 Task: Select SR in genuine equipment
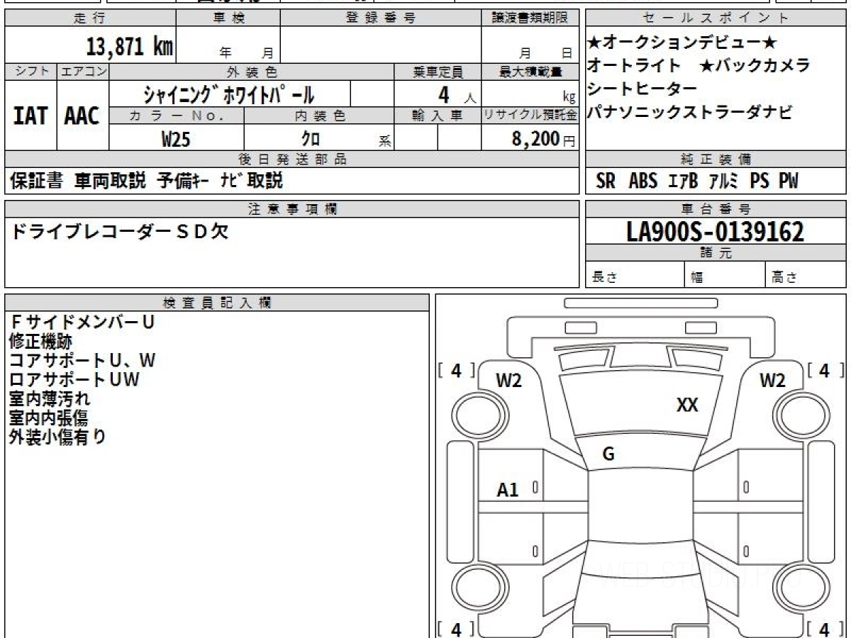pyautogui.click(x=606, y=181)
